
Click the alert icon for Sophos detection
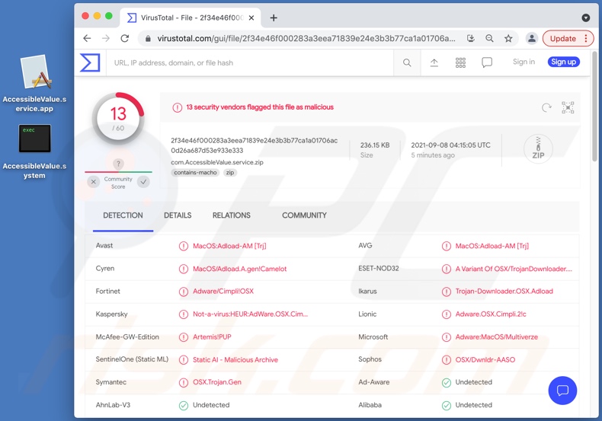[x=446, y=359]
